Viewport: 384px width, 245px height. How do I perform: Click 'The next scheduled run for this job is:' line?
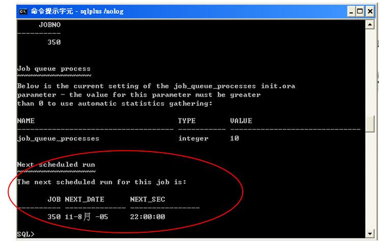(x=101, y=182)
